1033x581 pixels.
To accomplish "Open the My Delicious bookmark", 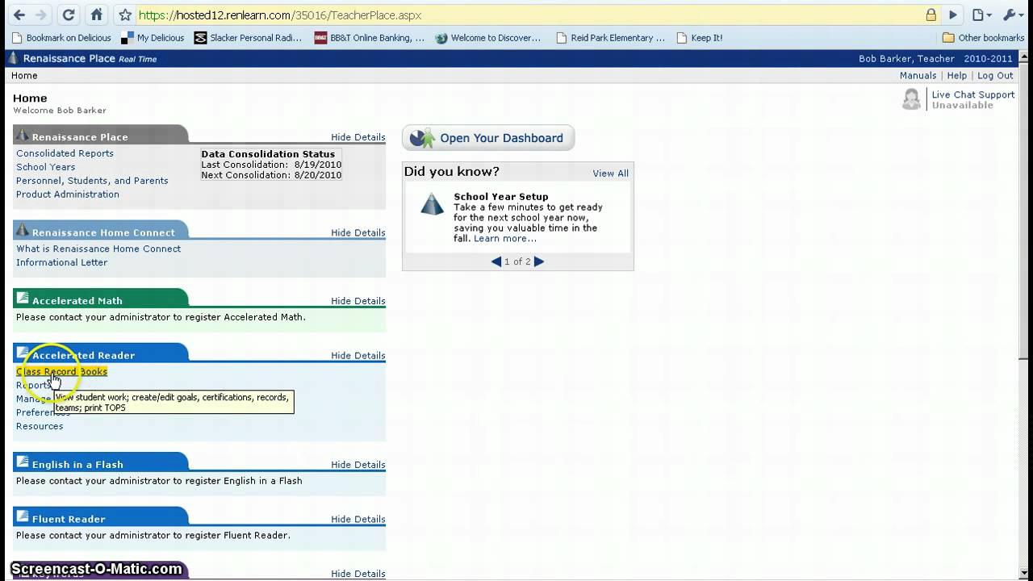I will point(153,38).
